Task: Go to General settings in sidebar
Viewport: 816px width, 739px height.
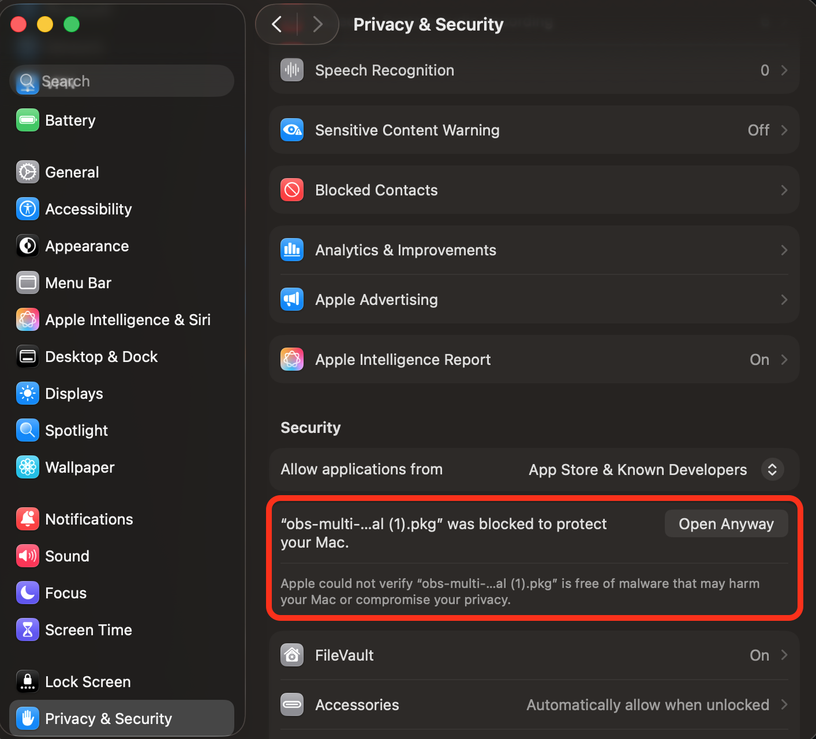Action: pyautogui.click(x=72, y=172)
